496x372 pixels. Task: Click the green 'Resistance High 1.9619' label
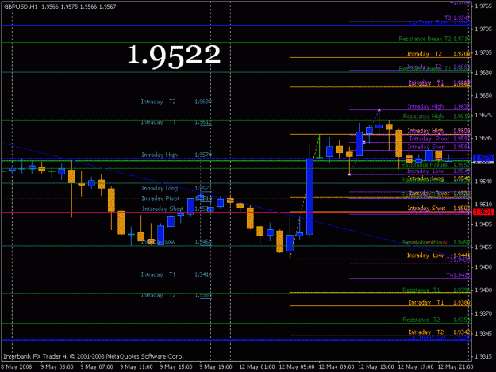tap(436, 117)
